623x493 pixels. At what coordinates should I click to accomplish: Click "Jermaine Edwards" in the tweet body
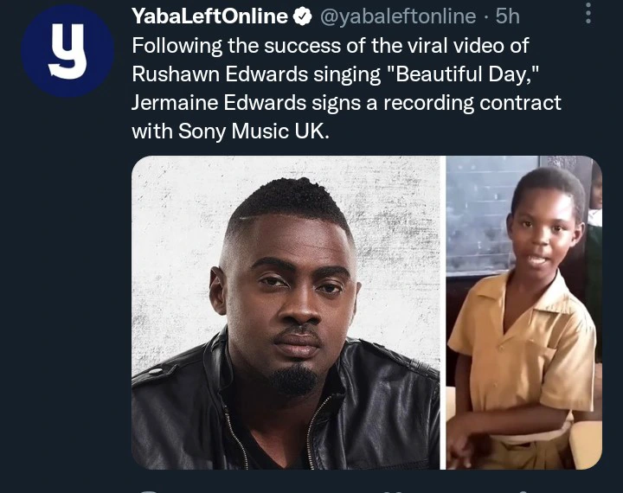pyautogui.click(x=219, y=103)
